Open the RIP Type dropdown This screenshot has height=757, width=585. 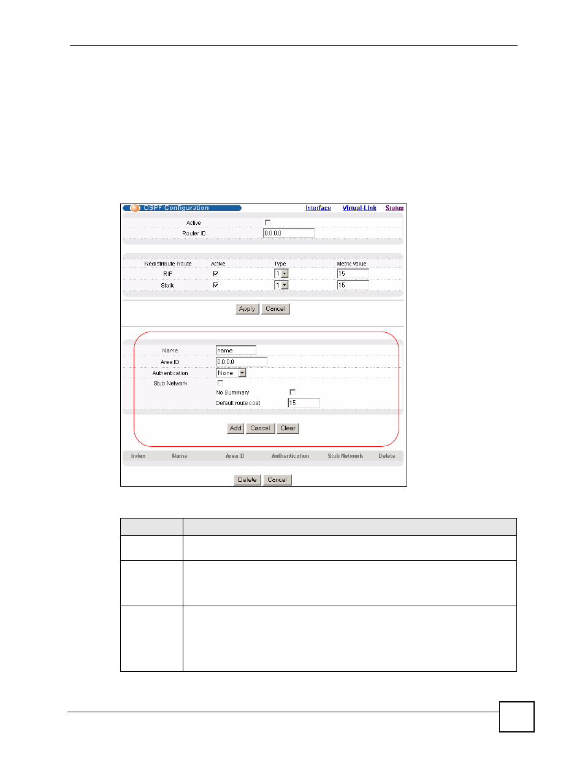[x=281, y=273]
